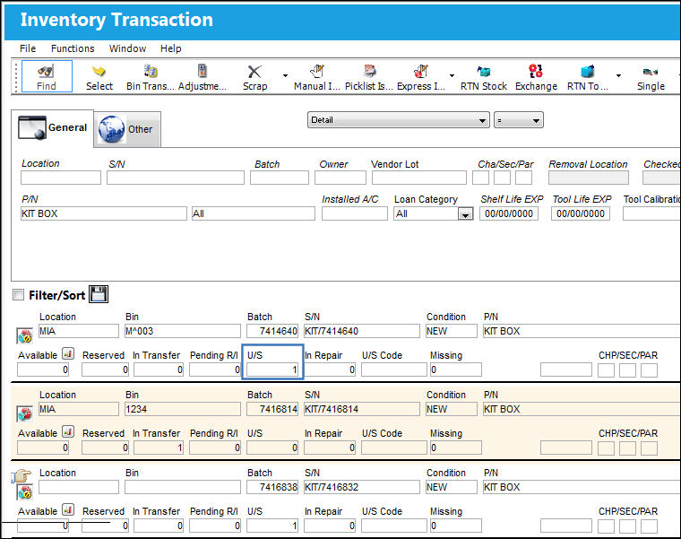Click Available chart icon for batch 7416838

coord(68,509)
